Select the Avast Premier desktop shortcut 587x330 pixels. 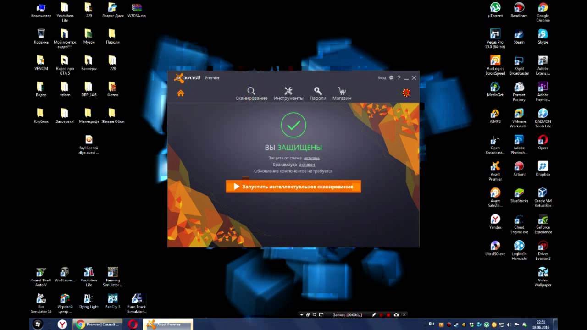pos(495,171)
